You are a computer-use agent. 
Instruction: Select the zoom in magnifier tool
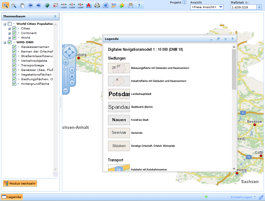[5, 5]
